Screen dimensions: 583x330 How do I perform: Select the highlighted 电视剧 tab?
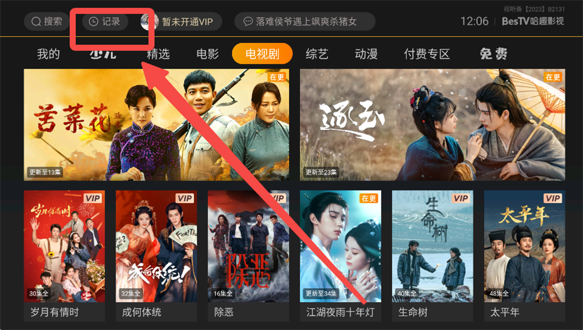(262, 54)
